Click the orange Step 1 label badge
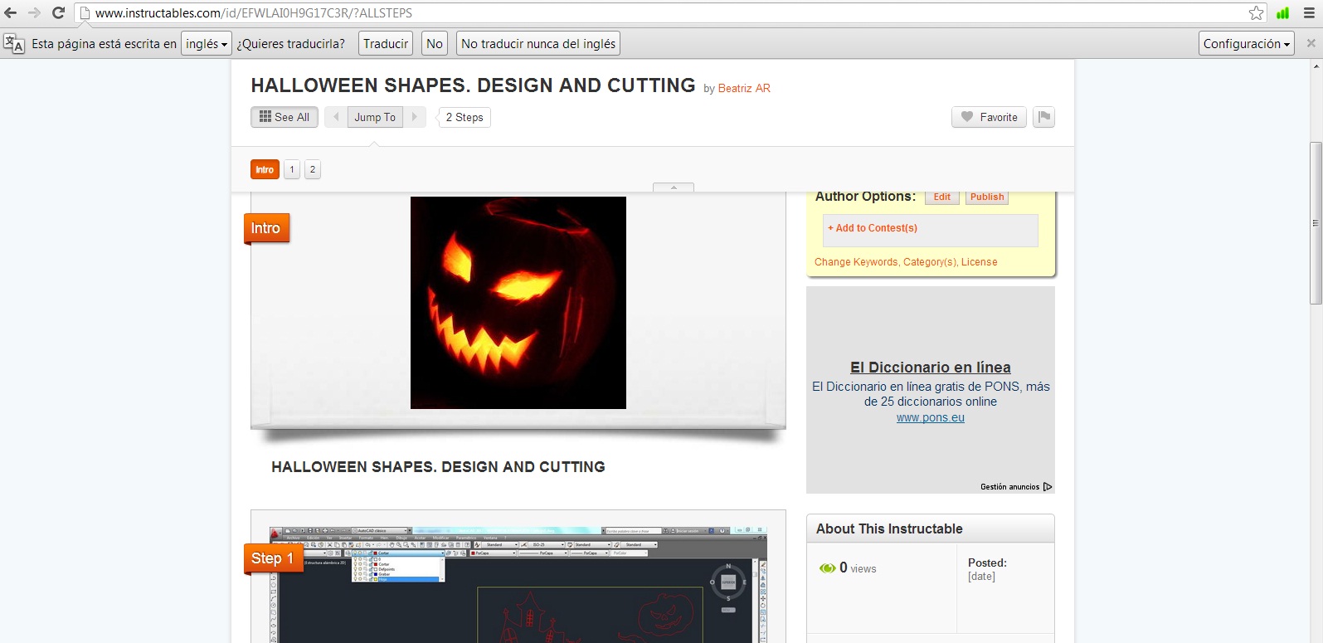1323x643 pixels. 272,558
